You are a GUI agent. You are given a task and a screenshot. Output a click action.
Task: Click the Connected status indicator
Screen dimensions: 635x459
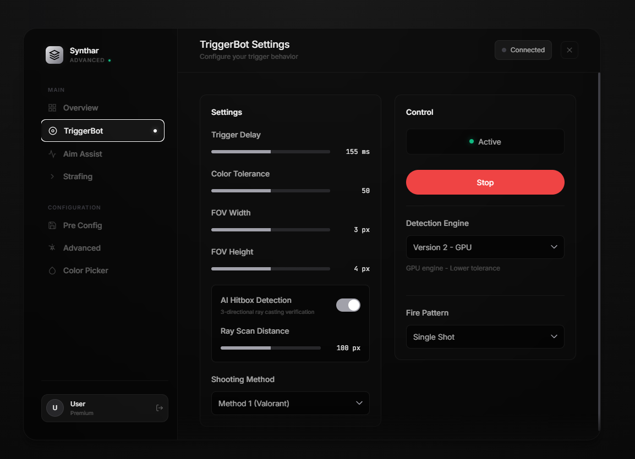pyautogui.click(x=523, y=49)
